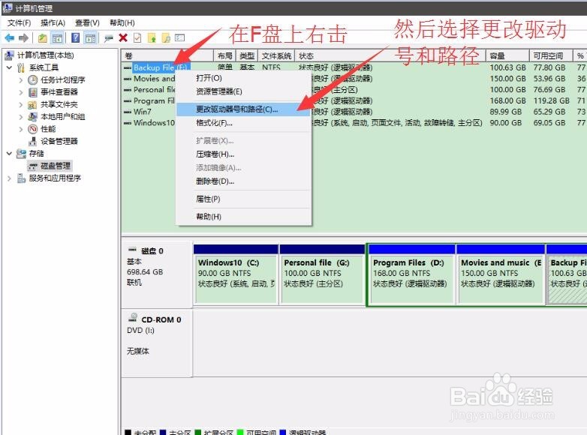Click the red X delete icon
Image resolution: width=587 pixels, height=435 pixels.
click(123, 37)
